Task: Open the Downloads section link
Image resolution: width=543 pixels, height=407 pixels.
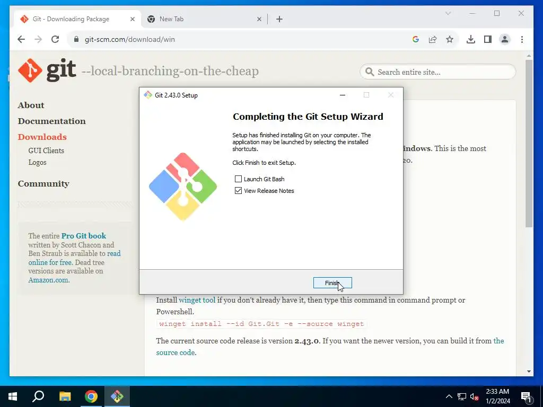Action: coord(42,137)
